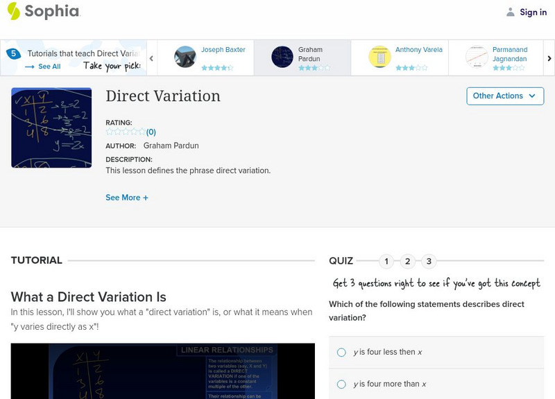Click the QUIZ section heading
The image size is (555, 399).
click(341, 261)
